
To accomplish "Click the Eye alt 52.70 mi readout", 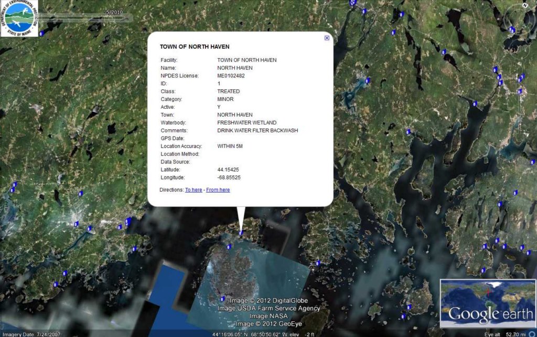I will click(x=505, y=334).
